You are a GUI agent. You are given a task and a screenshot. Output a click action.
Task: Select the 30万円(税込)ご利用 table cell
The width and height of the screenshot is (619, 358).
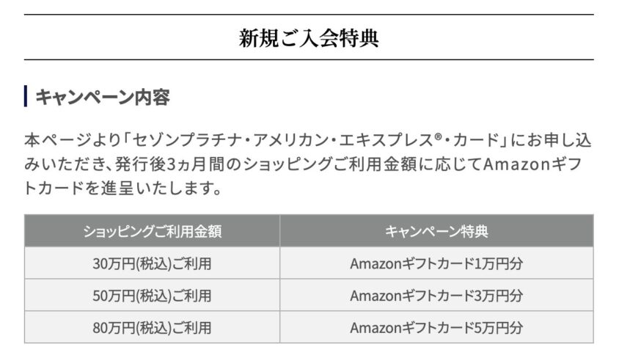pos(152,263)
